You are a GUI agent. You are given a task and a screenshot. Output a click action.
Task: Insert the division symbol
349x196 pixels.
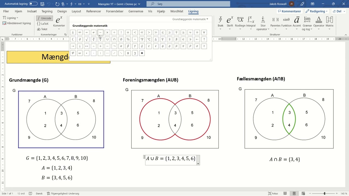[x=114, y=32]
